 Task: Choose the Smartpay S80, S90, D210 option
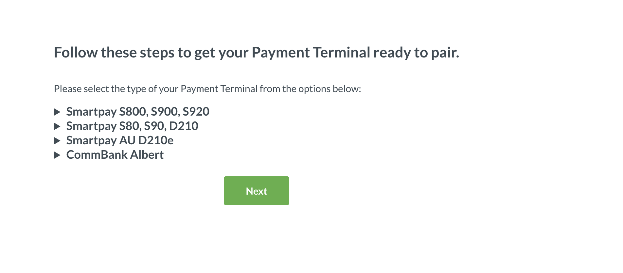pos(132,126)
